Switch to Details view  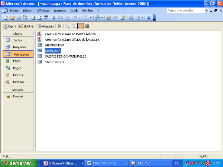(x=87, y=26)
